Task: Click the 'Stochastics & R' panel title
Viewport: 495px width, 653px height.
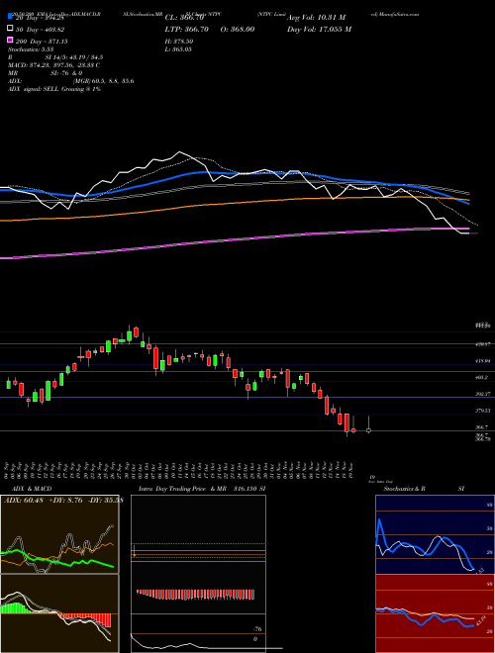Action: [x=404, y=489]
